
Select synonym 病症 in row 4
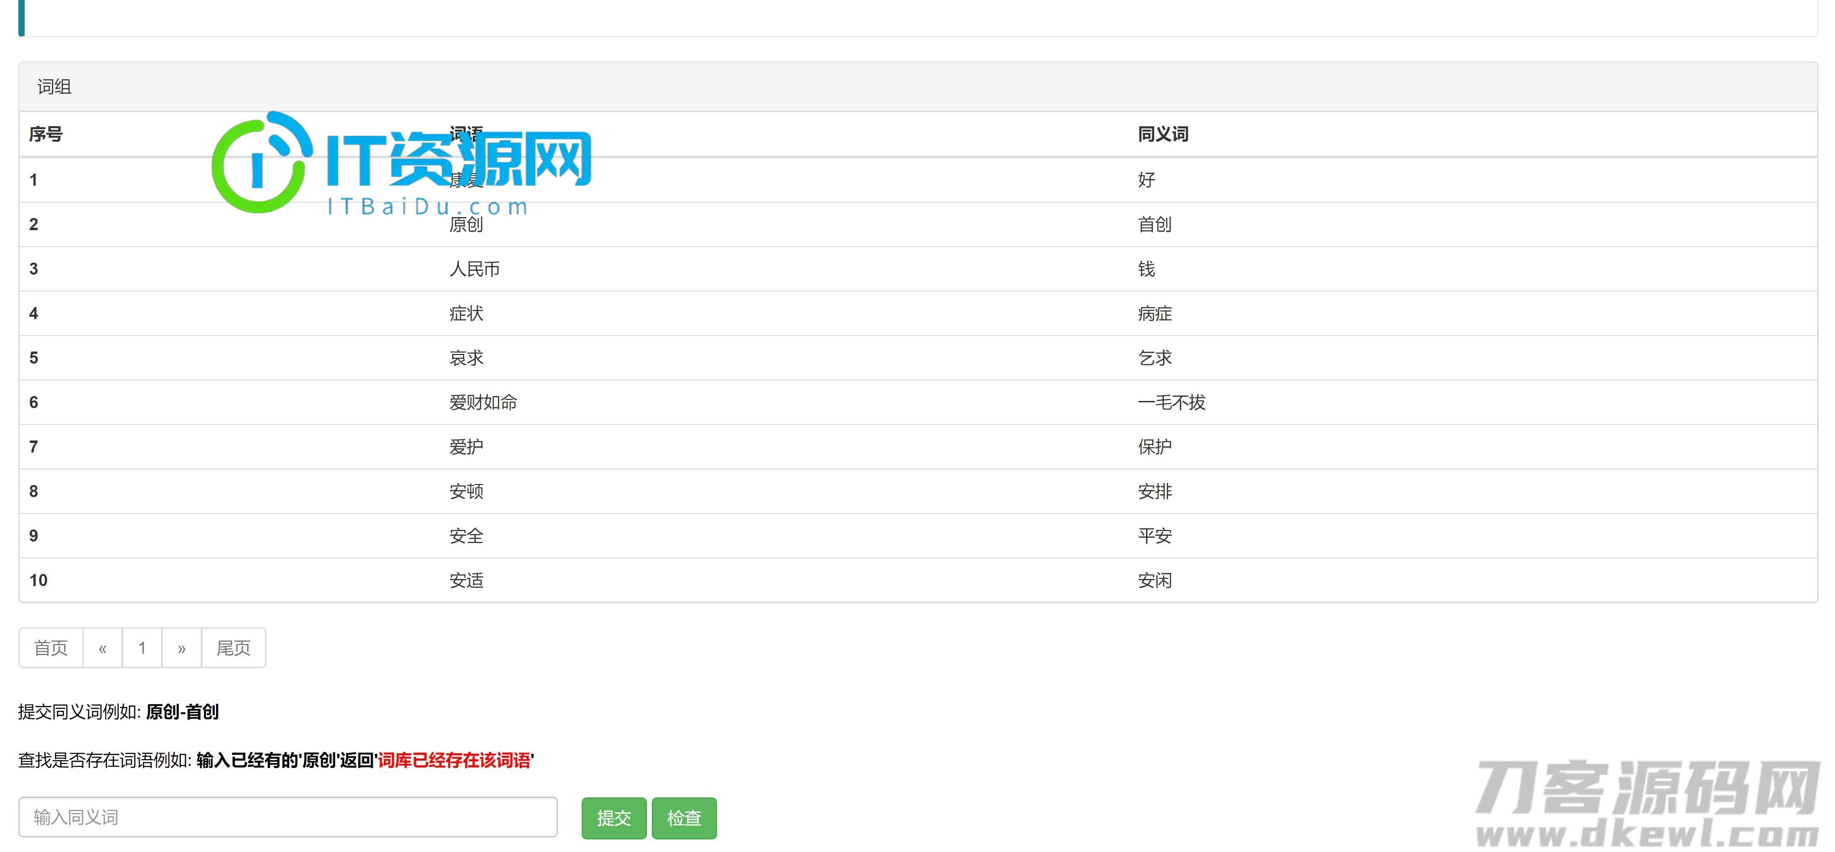click(1155, 313)
